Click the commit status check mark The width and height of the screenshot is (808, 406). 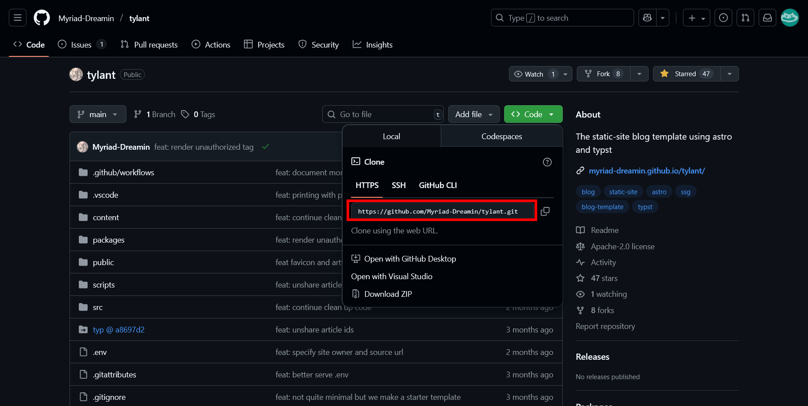(266, 147)
